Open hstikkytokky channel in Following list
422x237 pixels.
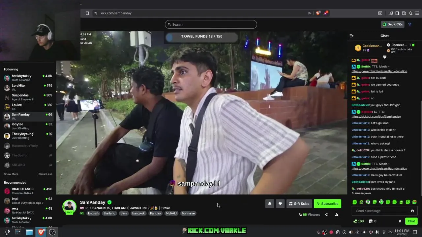(x=28, y=78)
